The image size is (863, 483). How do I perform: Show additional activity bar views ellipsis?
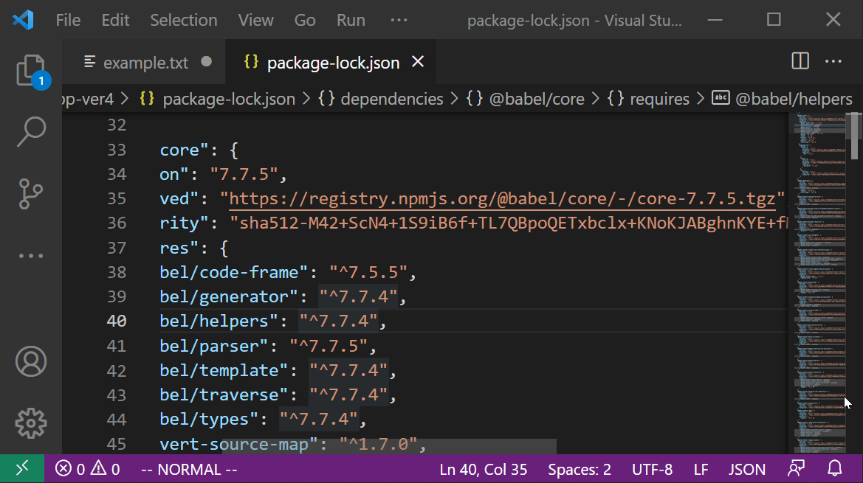tap(31, 256)
